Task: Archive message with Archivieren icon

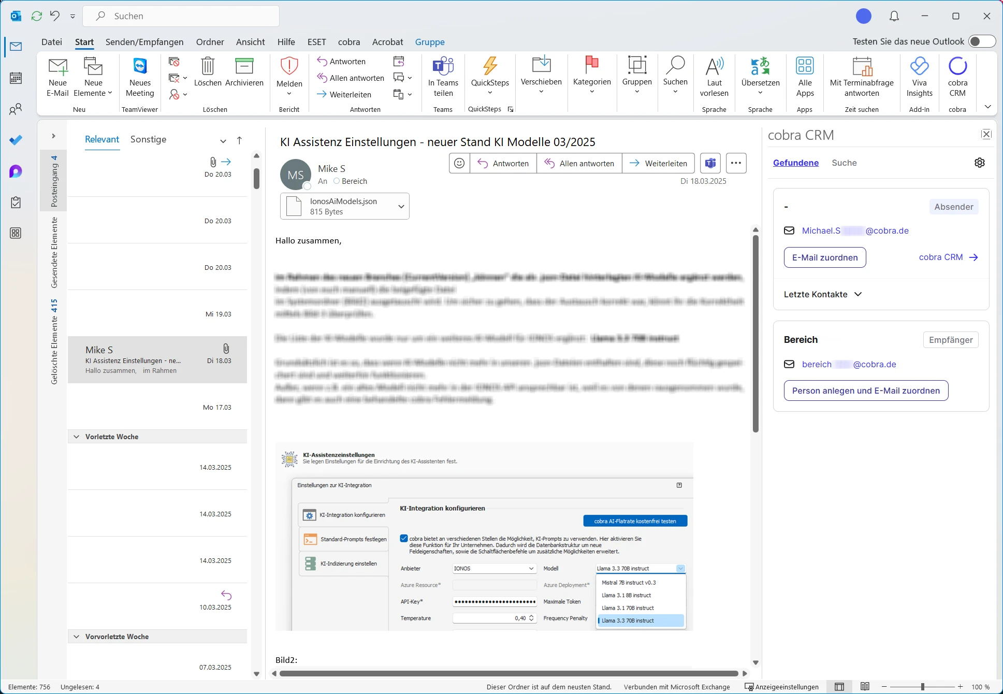Action: pyautogui.click(x=244, y=66)
